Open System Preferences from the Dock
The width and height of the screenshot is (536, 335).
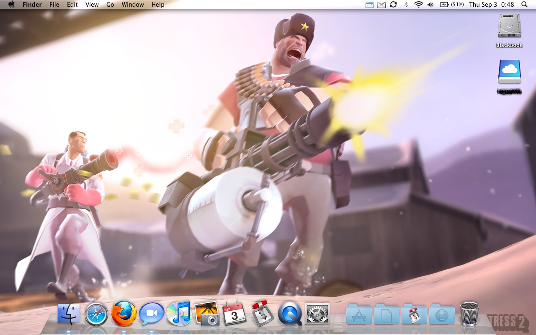[317, 314]
